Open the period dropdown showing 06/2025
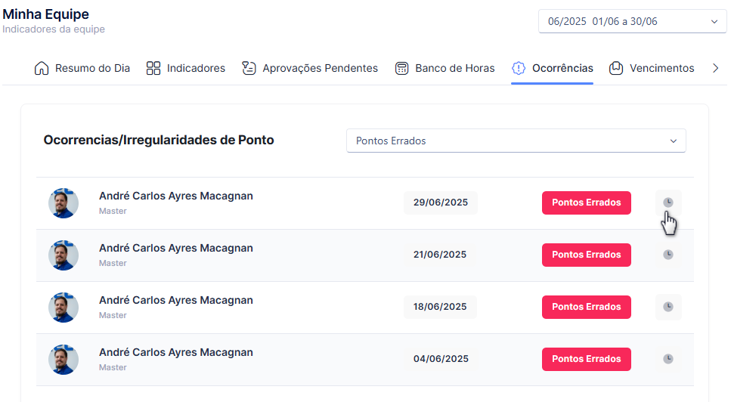This screenshot has width=731, height=402. [632, 21]
